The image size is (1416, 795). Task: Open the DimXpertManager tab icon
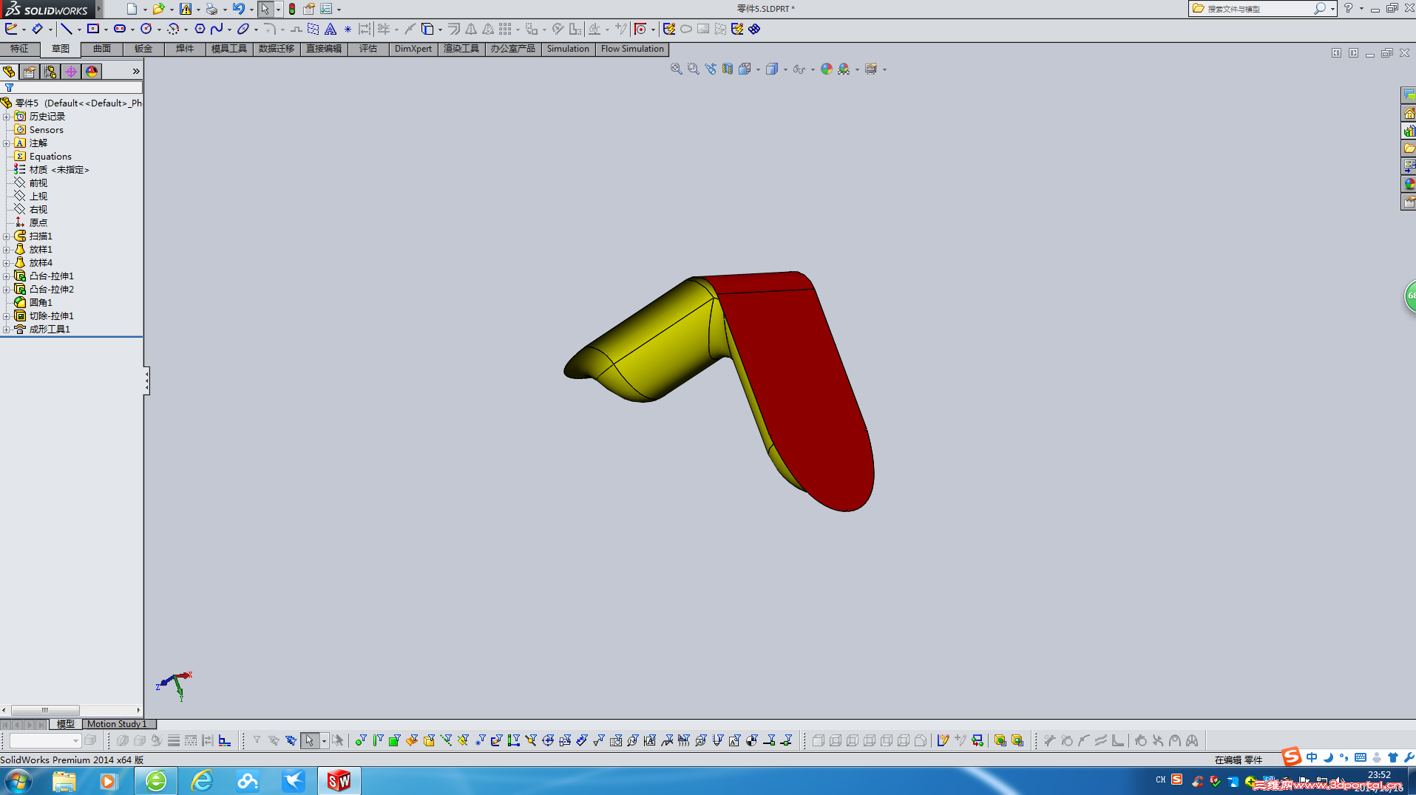coord(71,72)
